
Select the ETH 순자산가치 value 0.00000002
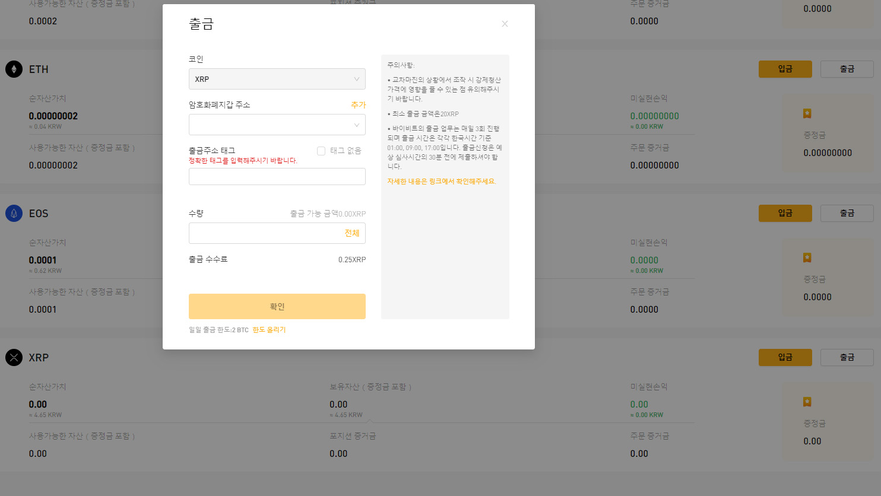(x=53, y=116)
